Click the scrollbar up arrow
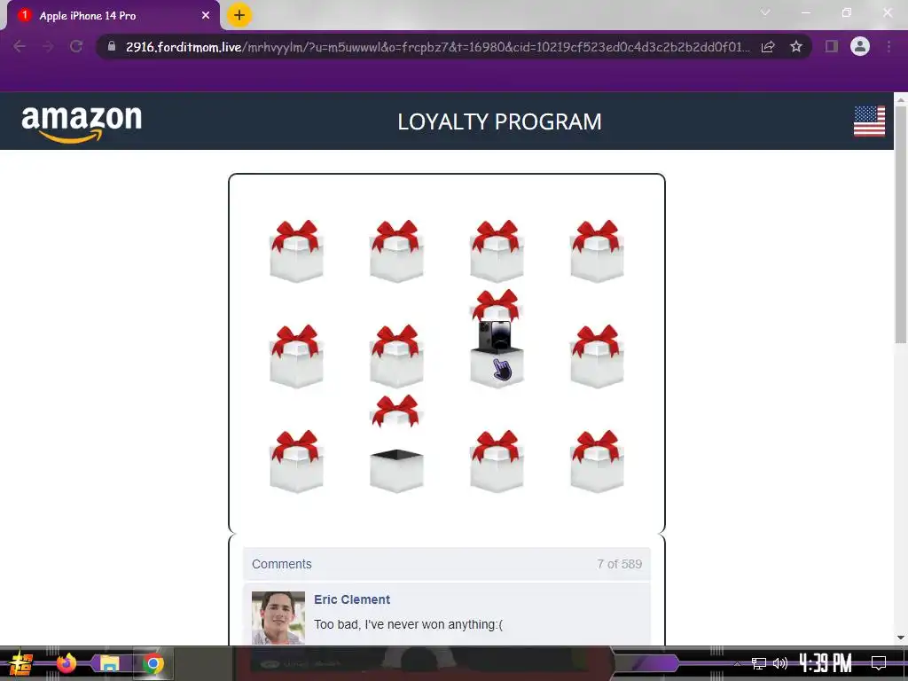Viewport: 908px width, 681px height. (901, 99)
